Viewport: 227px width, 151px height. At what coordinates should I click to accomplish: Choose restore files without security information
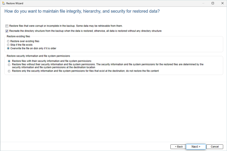coord(9,65)
